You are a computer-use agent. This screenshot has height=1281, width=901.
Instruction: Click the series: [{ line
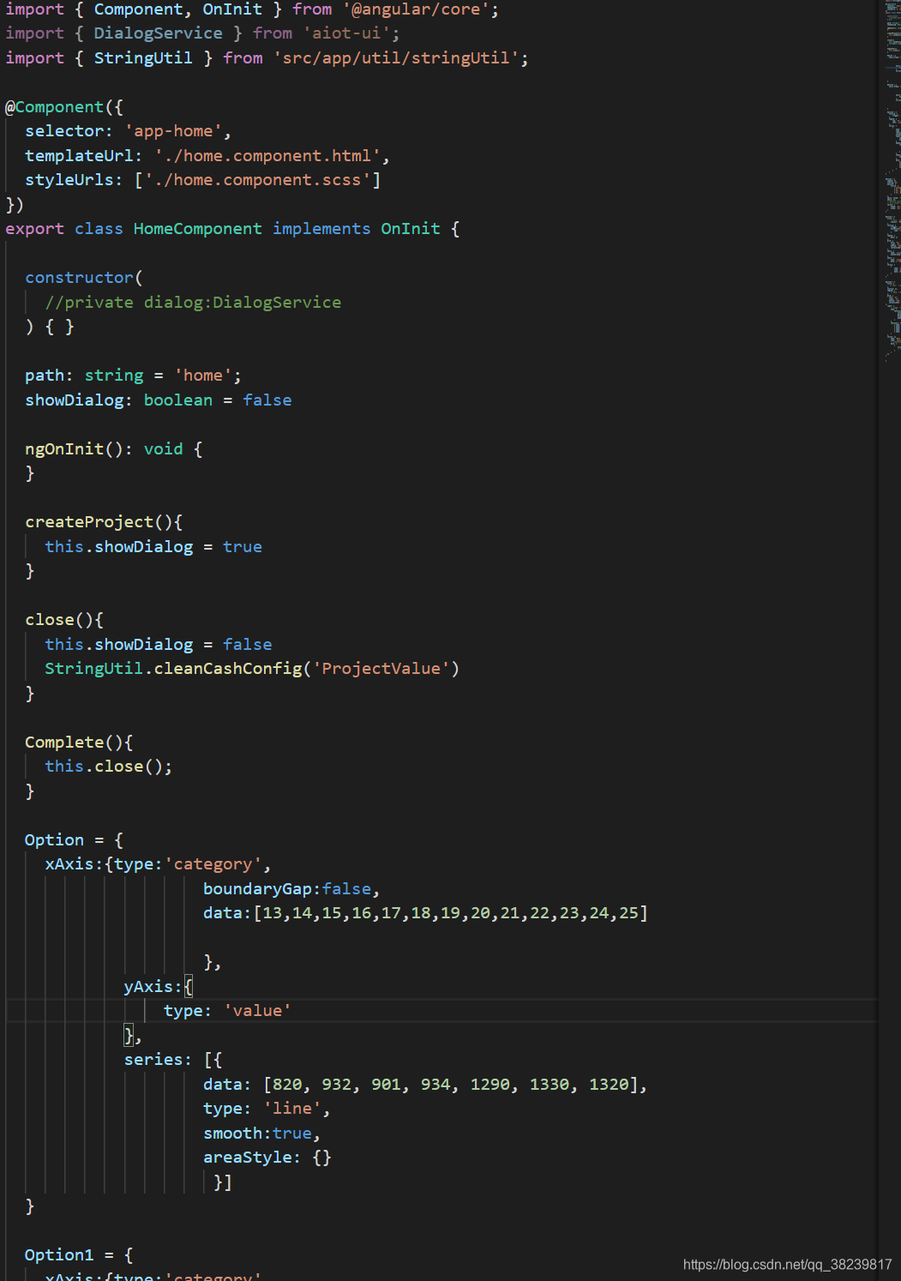(x=173, y=1060)
